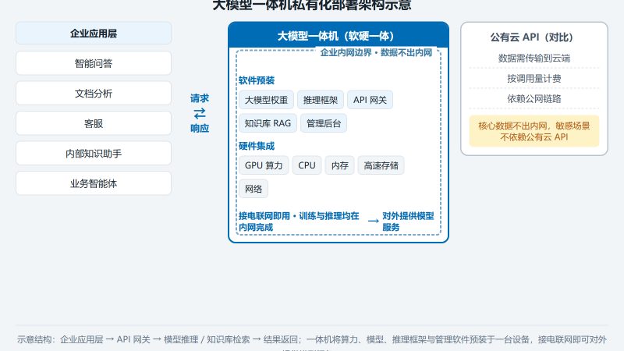Click the 大模型一体机（软硬一体）header
Image resolution: width=624 pixels, height=351 pixels.
(339, 35)
